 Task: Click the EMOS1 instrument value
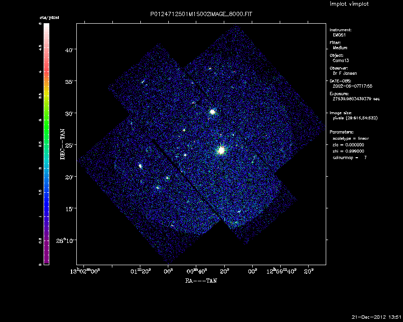coord(339,35)
